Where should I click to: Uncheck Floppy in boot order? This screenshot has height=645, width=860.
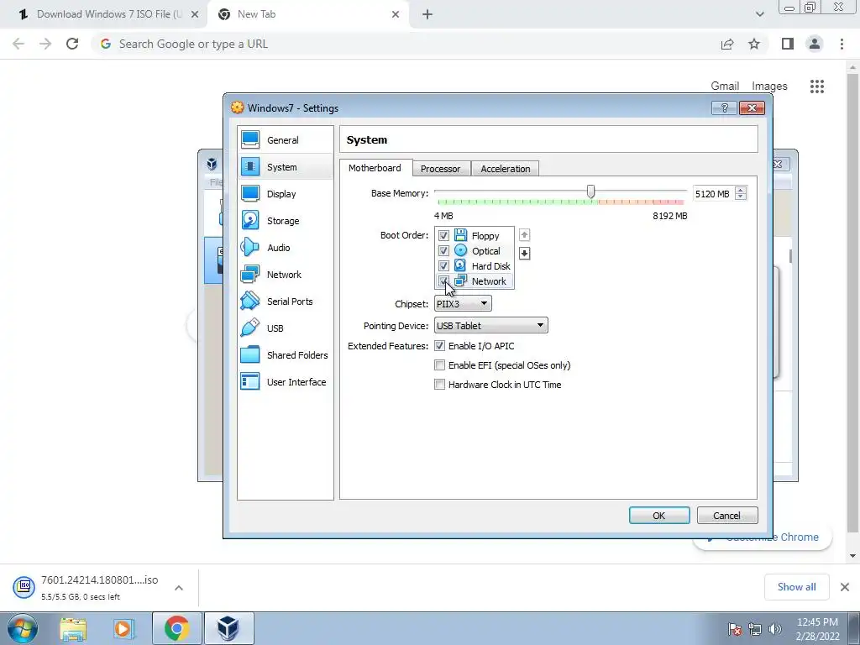pos(443,236)
